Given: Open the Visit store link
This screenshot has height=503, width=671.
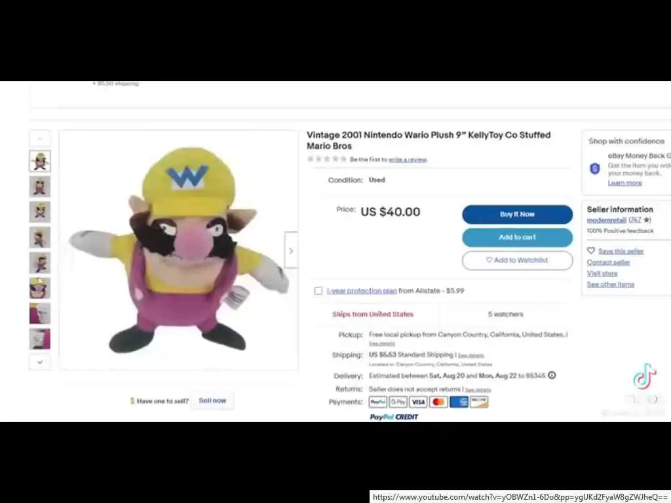Looking at the screenshot, I should pos(602,273).
